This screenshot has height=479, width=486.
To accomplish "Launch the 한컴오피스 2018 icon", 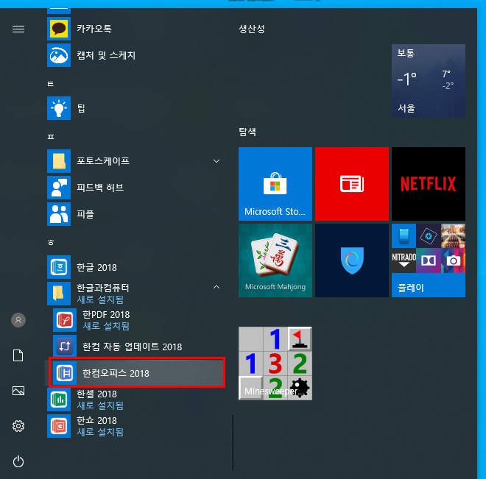I will [x=65, y=373].
